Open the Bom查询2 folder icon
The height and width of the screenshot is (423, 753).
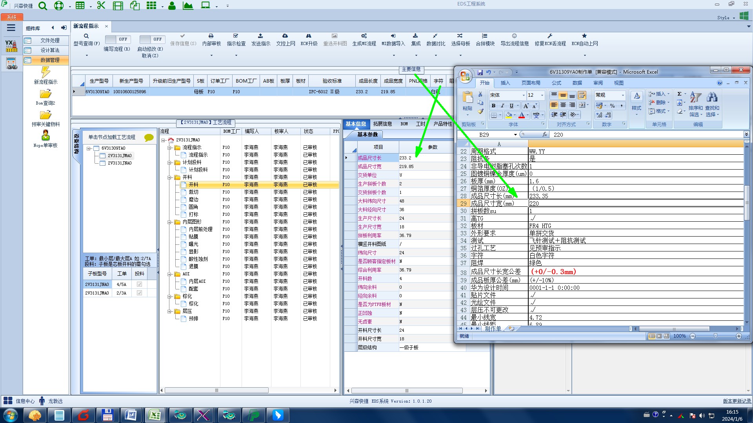click(45, 94)
